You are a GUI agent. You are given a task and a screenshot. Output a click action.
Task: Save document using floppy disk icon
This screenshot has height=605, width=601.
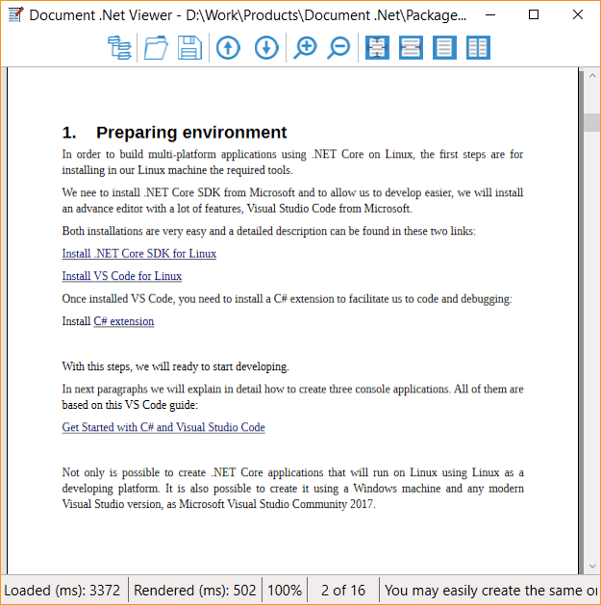(x=189, y=47)
